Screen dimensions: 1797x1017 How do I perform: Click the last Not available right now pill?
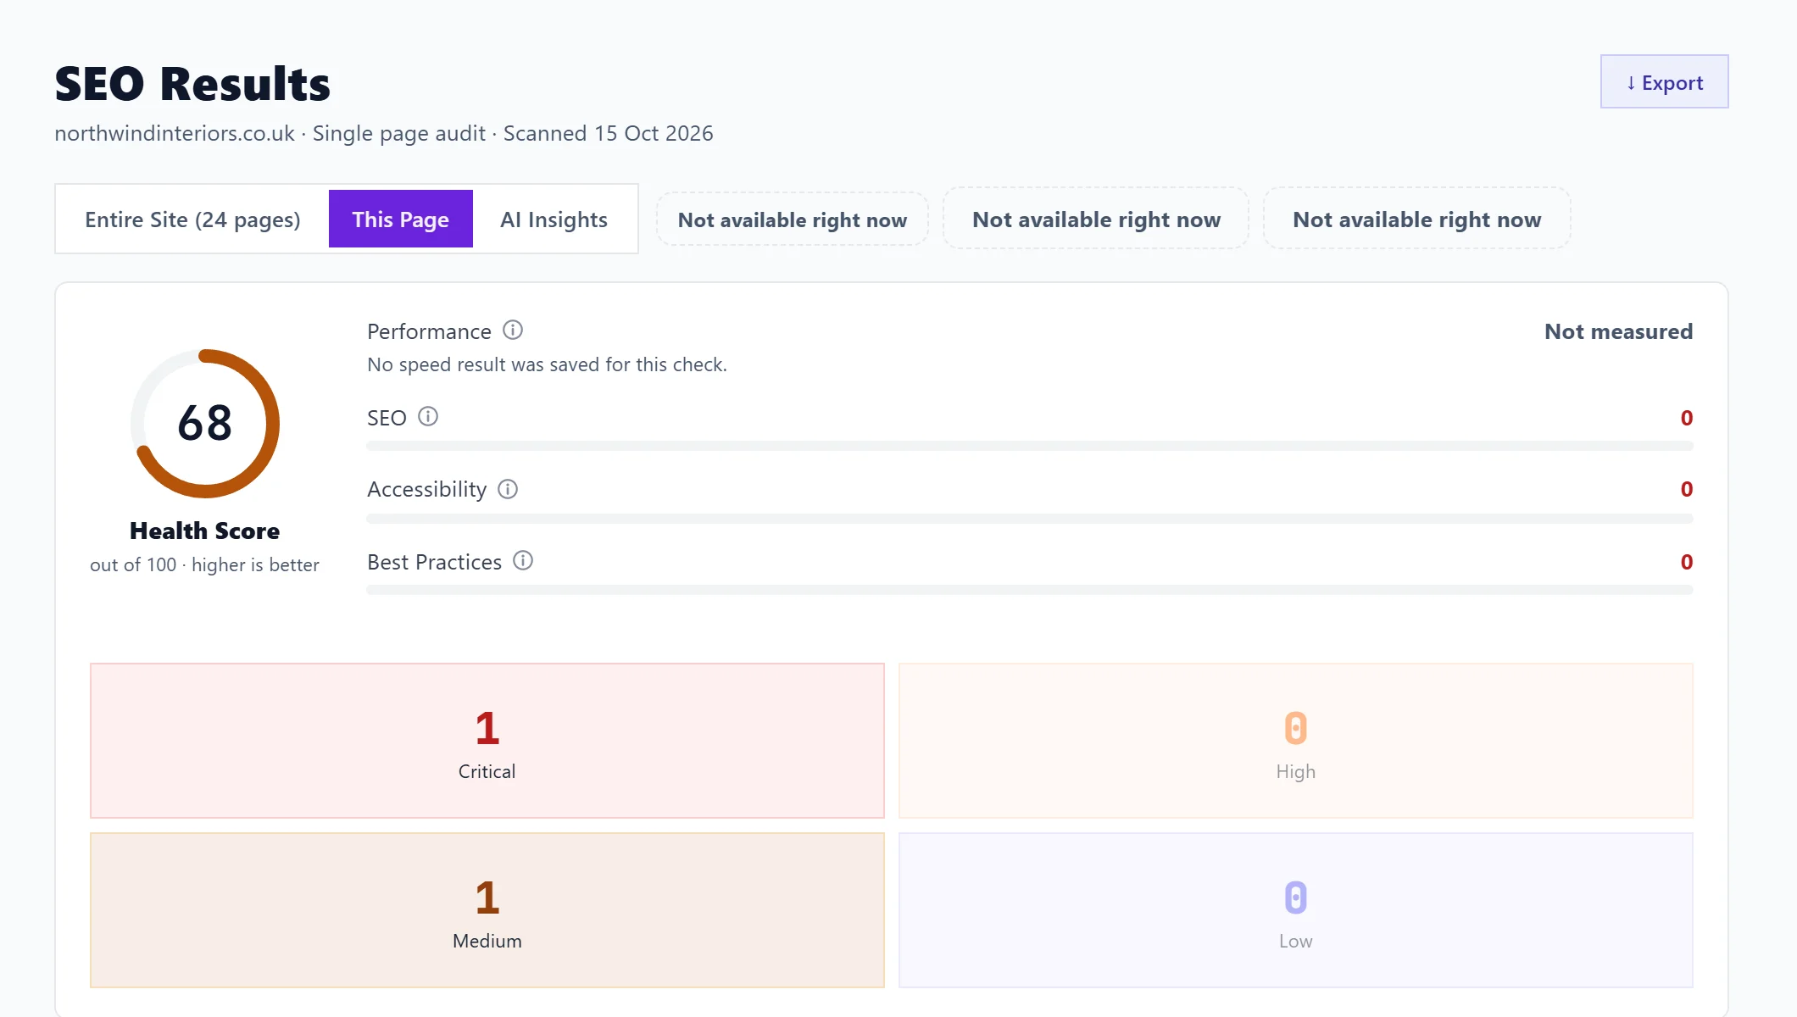coord(1416,219)
